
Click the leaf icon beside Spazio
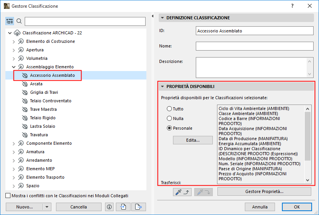point(21,186)
